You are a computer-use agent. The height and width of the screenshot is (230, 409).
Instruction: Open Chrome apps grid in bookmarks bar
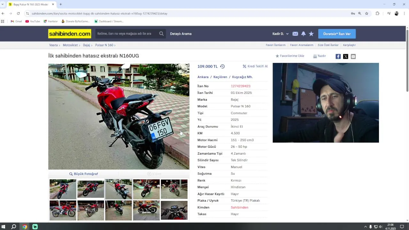click(x=3, y=21)
